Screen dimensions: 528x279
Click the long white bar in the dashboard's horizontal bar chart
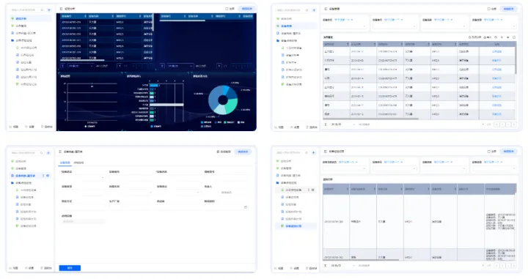point(166,105)
